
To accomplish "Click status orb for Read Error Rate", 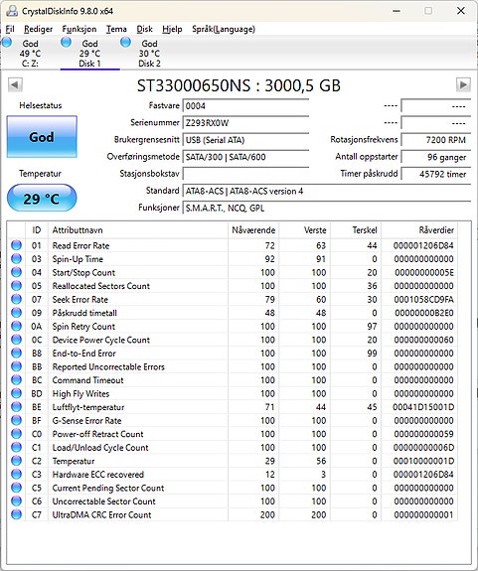I will click(x=16, y=245).
